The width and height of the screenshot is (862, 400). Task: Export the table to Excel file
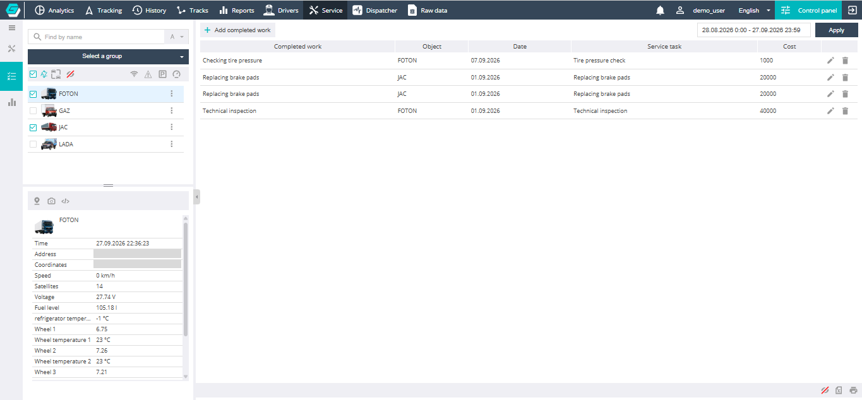click(839, 391)
